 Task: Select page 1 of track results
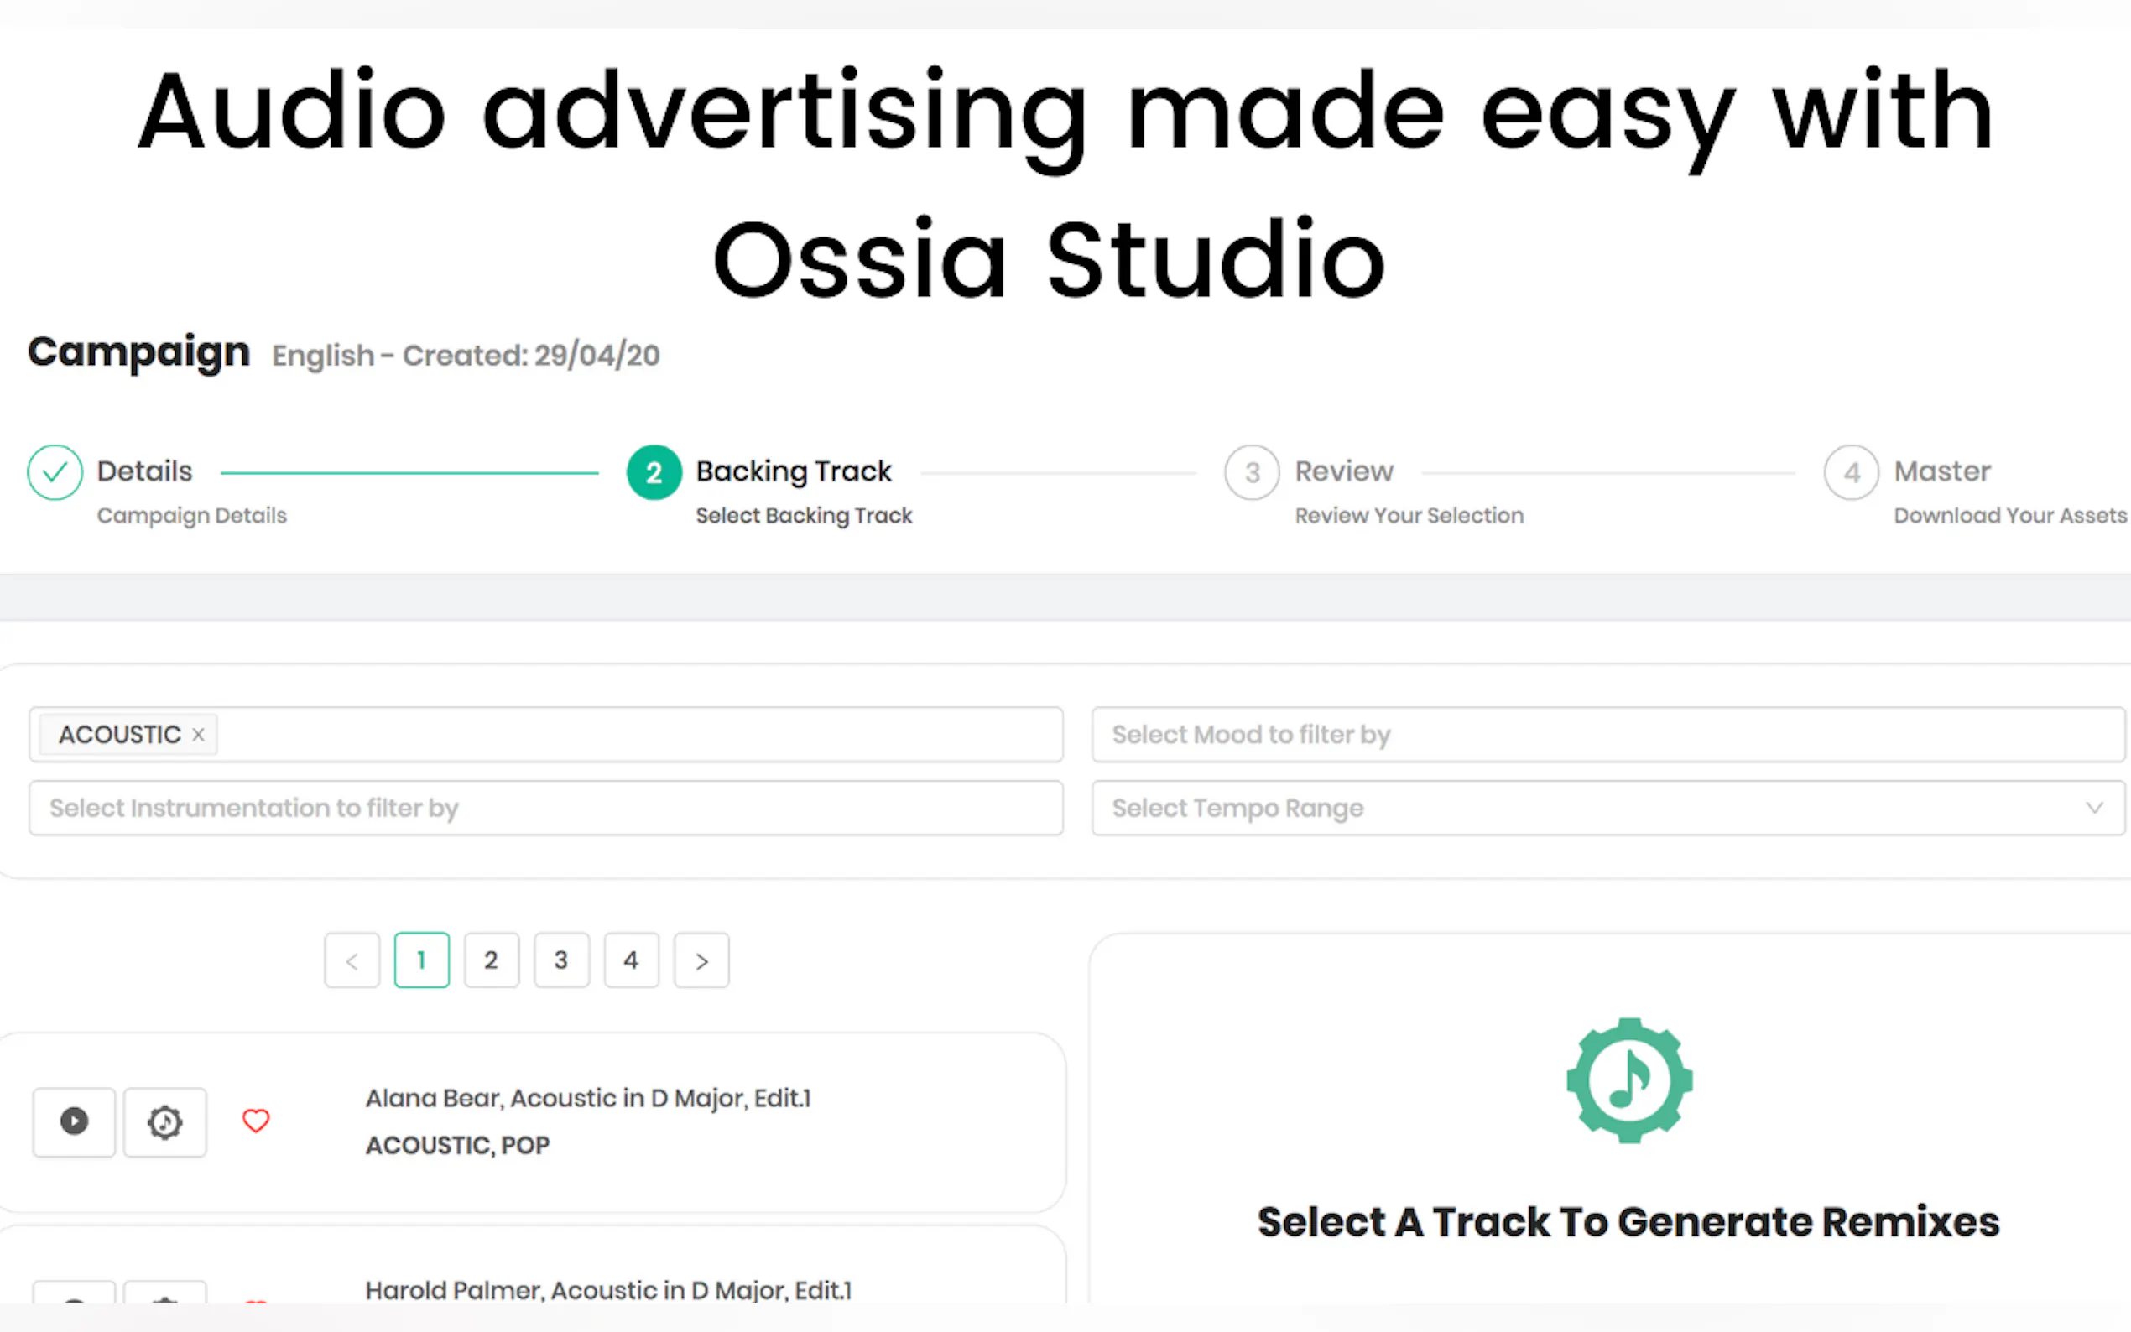click(422, 960)
